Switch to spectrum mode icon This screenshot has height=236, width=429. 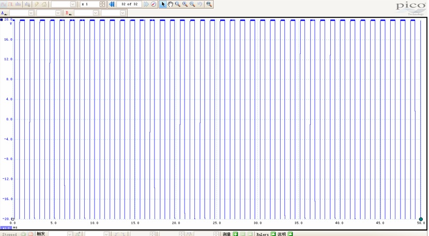pos(18,4)
